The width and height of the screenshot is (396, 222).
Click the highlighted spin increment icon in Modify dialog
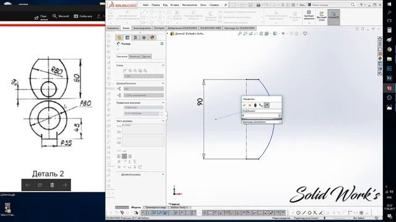point(267,105)
